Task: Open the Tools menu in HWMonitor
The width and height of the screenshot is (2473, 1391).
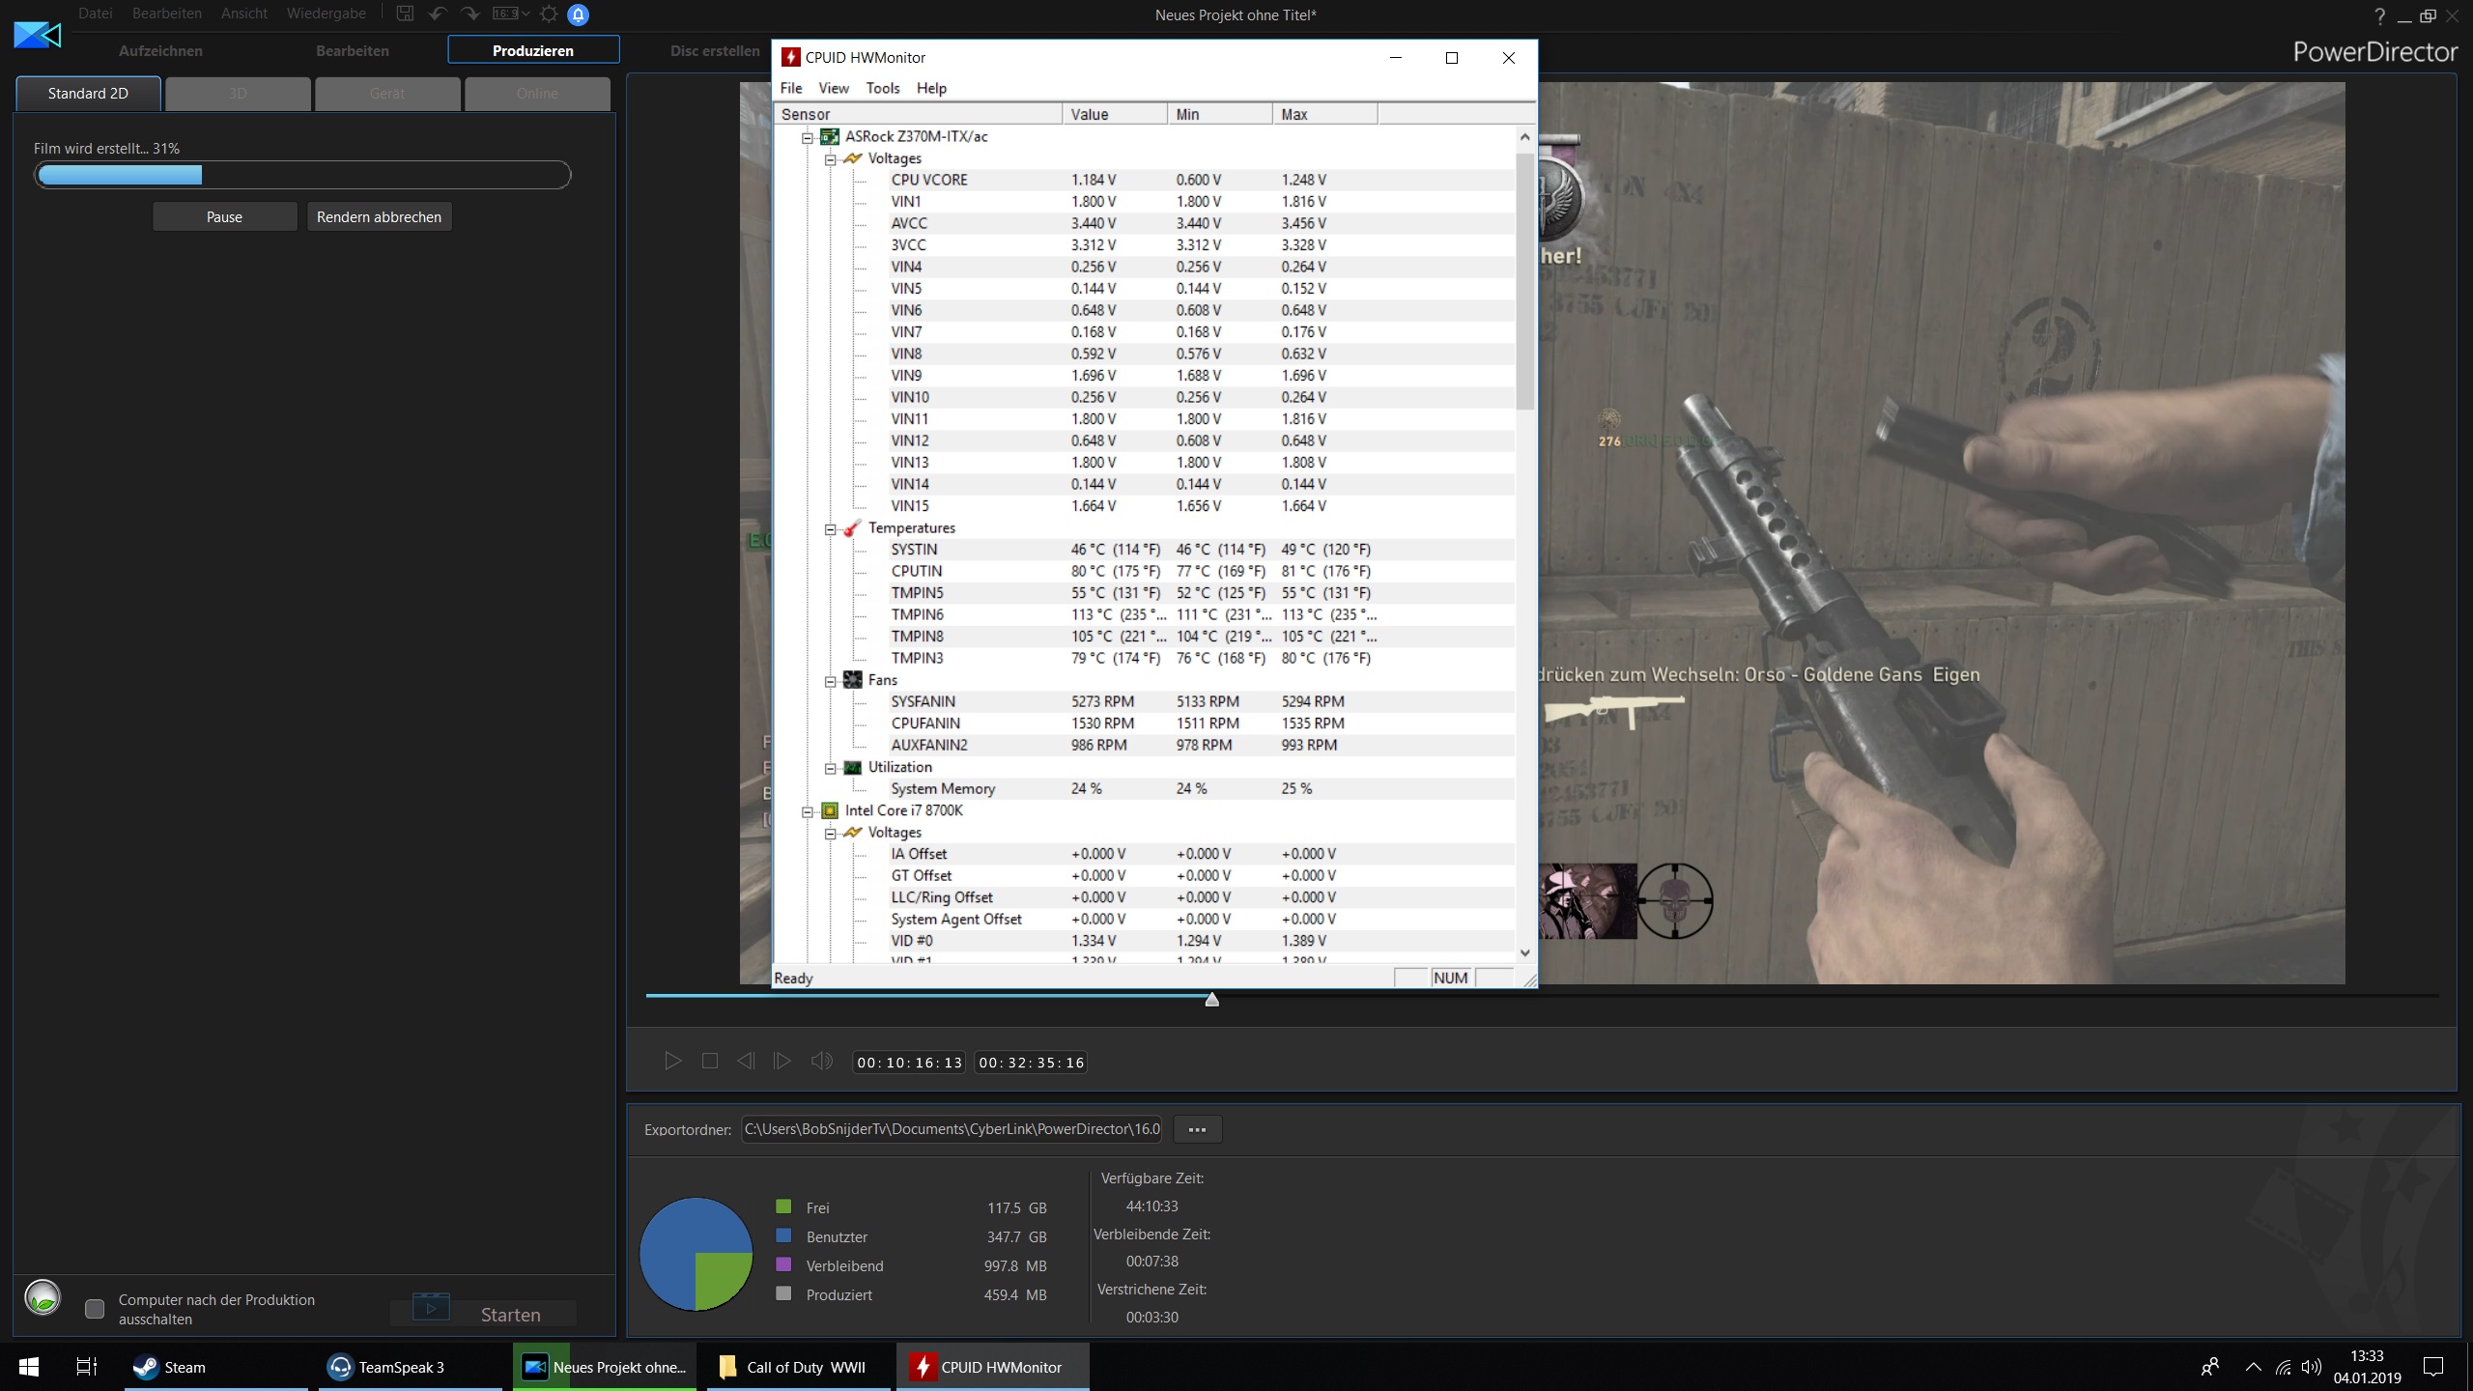Action: [882, 88]
